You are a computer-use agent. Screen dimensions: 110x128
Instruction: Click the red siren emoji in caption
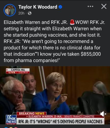(x=72, y=22)
